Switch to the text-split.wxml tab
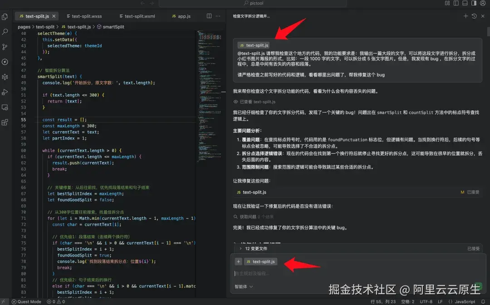The width and height of the screenshot is (490, 305). click(137, 16)
